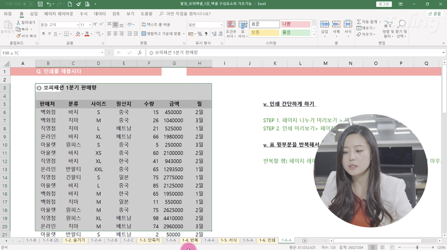The image size is (447, 250).
Task: Open 채우기 fill options
Action: point(366,28)
